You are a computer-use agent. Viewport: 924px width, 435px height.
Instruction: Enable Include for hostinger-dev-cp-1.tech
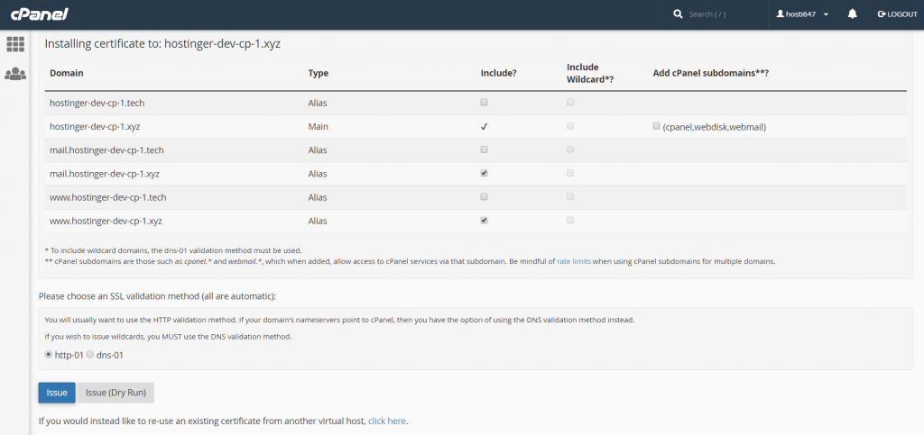(x=485, y=103)
